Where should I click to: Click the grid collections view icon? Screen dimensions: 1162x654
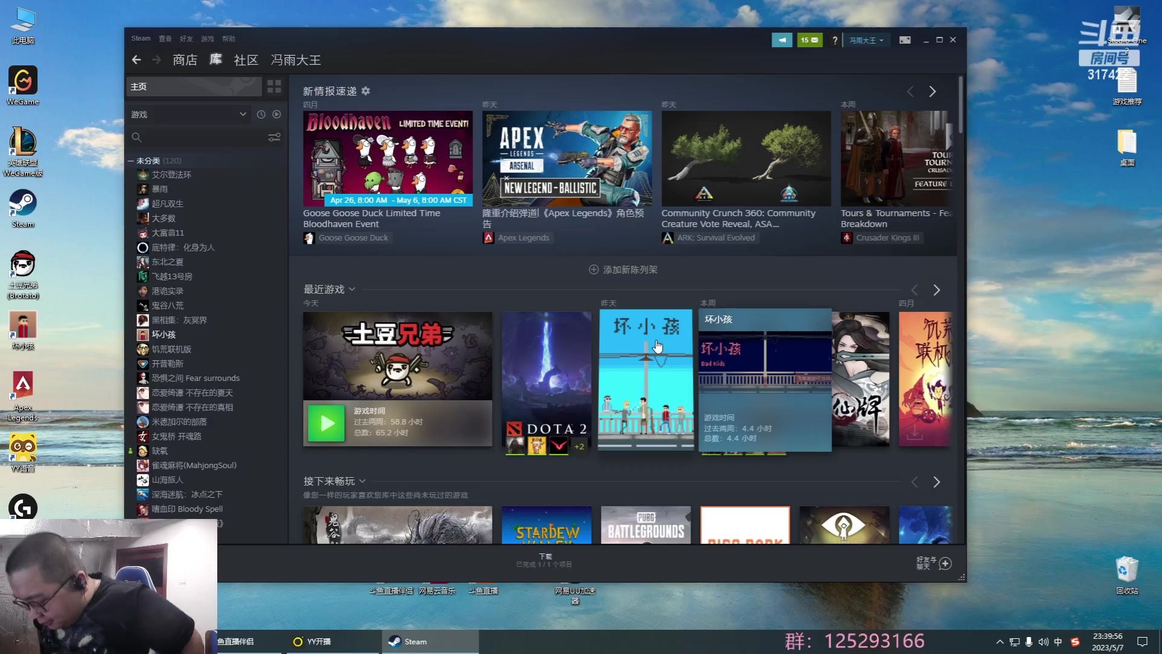pyautogui.click(x=274, y=87)
